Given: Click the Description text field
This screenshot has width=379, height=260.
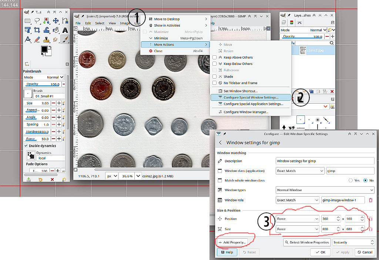Looking at the screenshot, I should click(x=325, y=161).
